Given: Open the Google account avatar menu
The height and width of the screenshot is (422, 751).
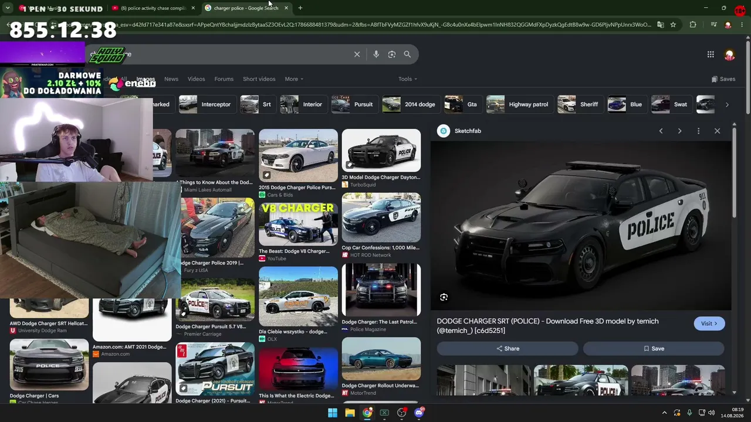Looking at the screenshot, I should tap(729, 55).
